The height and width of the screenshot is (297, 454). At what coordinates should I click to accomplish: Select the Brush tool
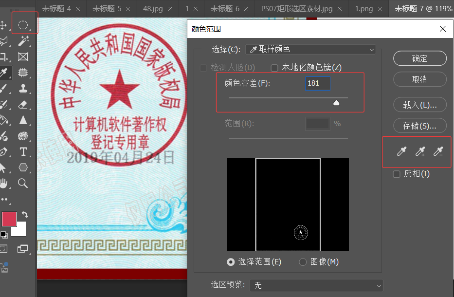point(3,89)
